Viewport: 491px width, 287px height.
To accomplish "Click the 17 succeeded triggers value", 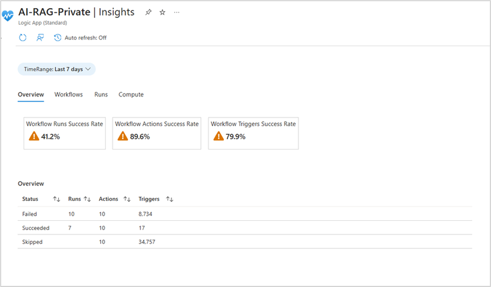I will click(142, 228).
